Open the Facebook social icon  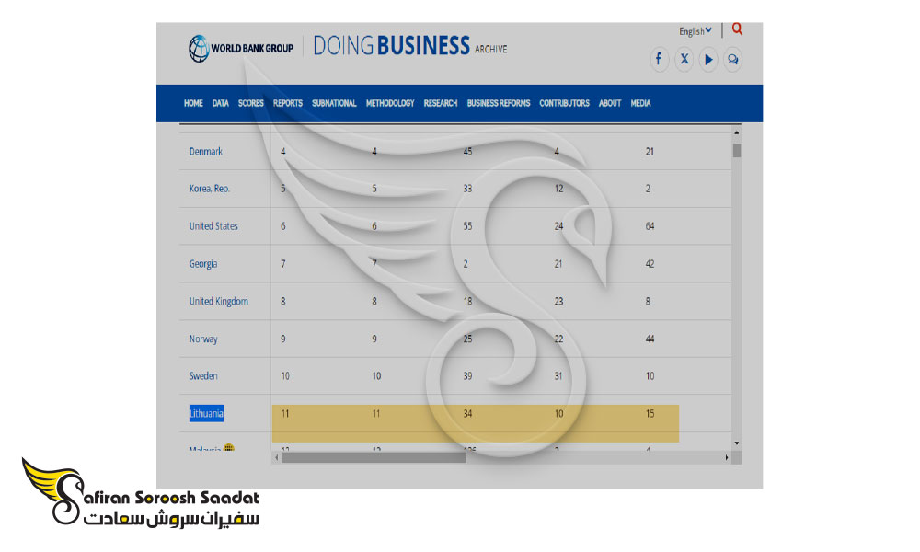pyautogui.click(x=659, y=59)
